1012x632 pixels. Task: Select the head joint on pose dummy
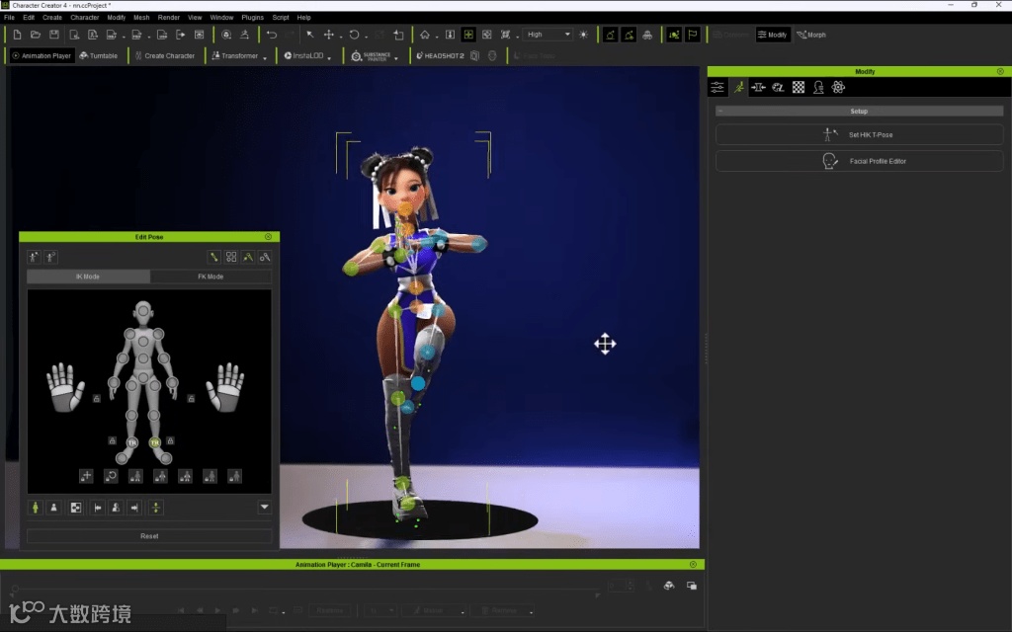pos(143,311)
